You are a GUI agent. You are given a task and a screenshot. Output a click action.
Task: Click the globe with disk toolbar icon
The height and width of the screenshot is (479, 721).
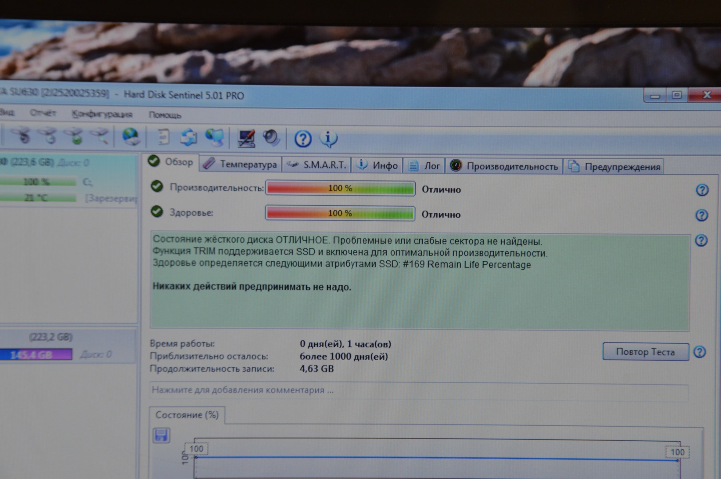tap(131, 137)
